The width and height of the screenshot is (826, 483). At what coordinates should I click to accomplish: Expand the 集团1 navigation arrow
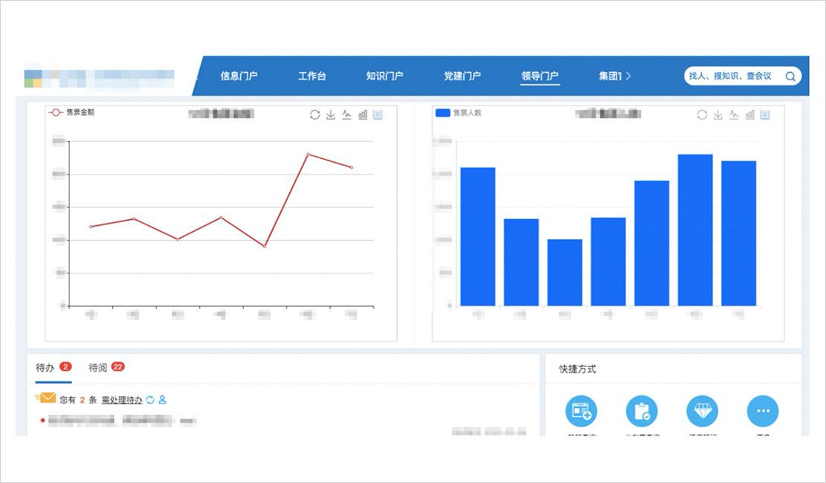pos(629,76)
